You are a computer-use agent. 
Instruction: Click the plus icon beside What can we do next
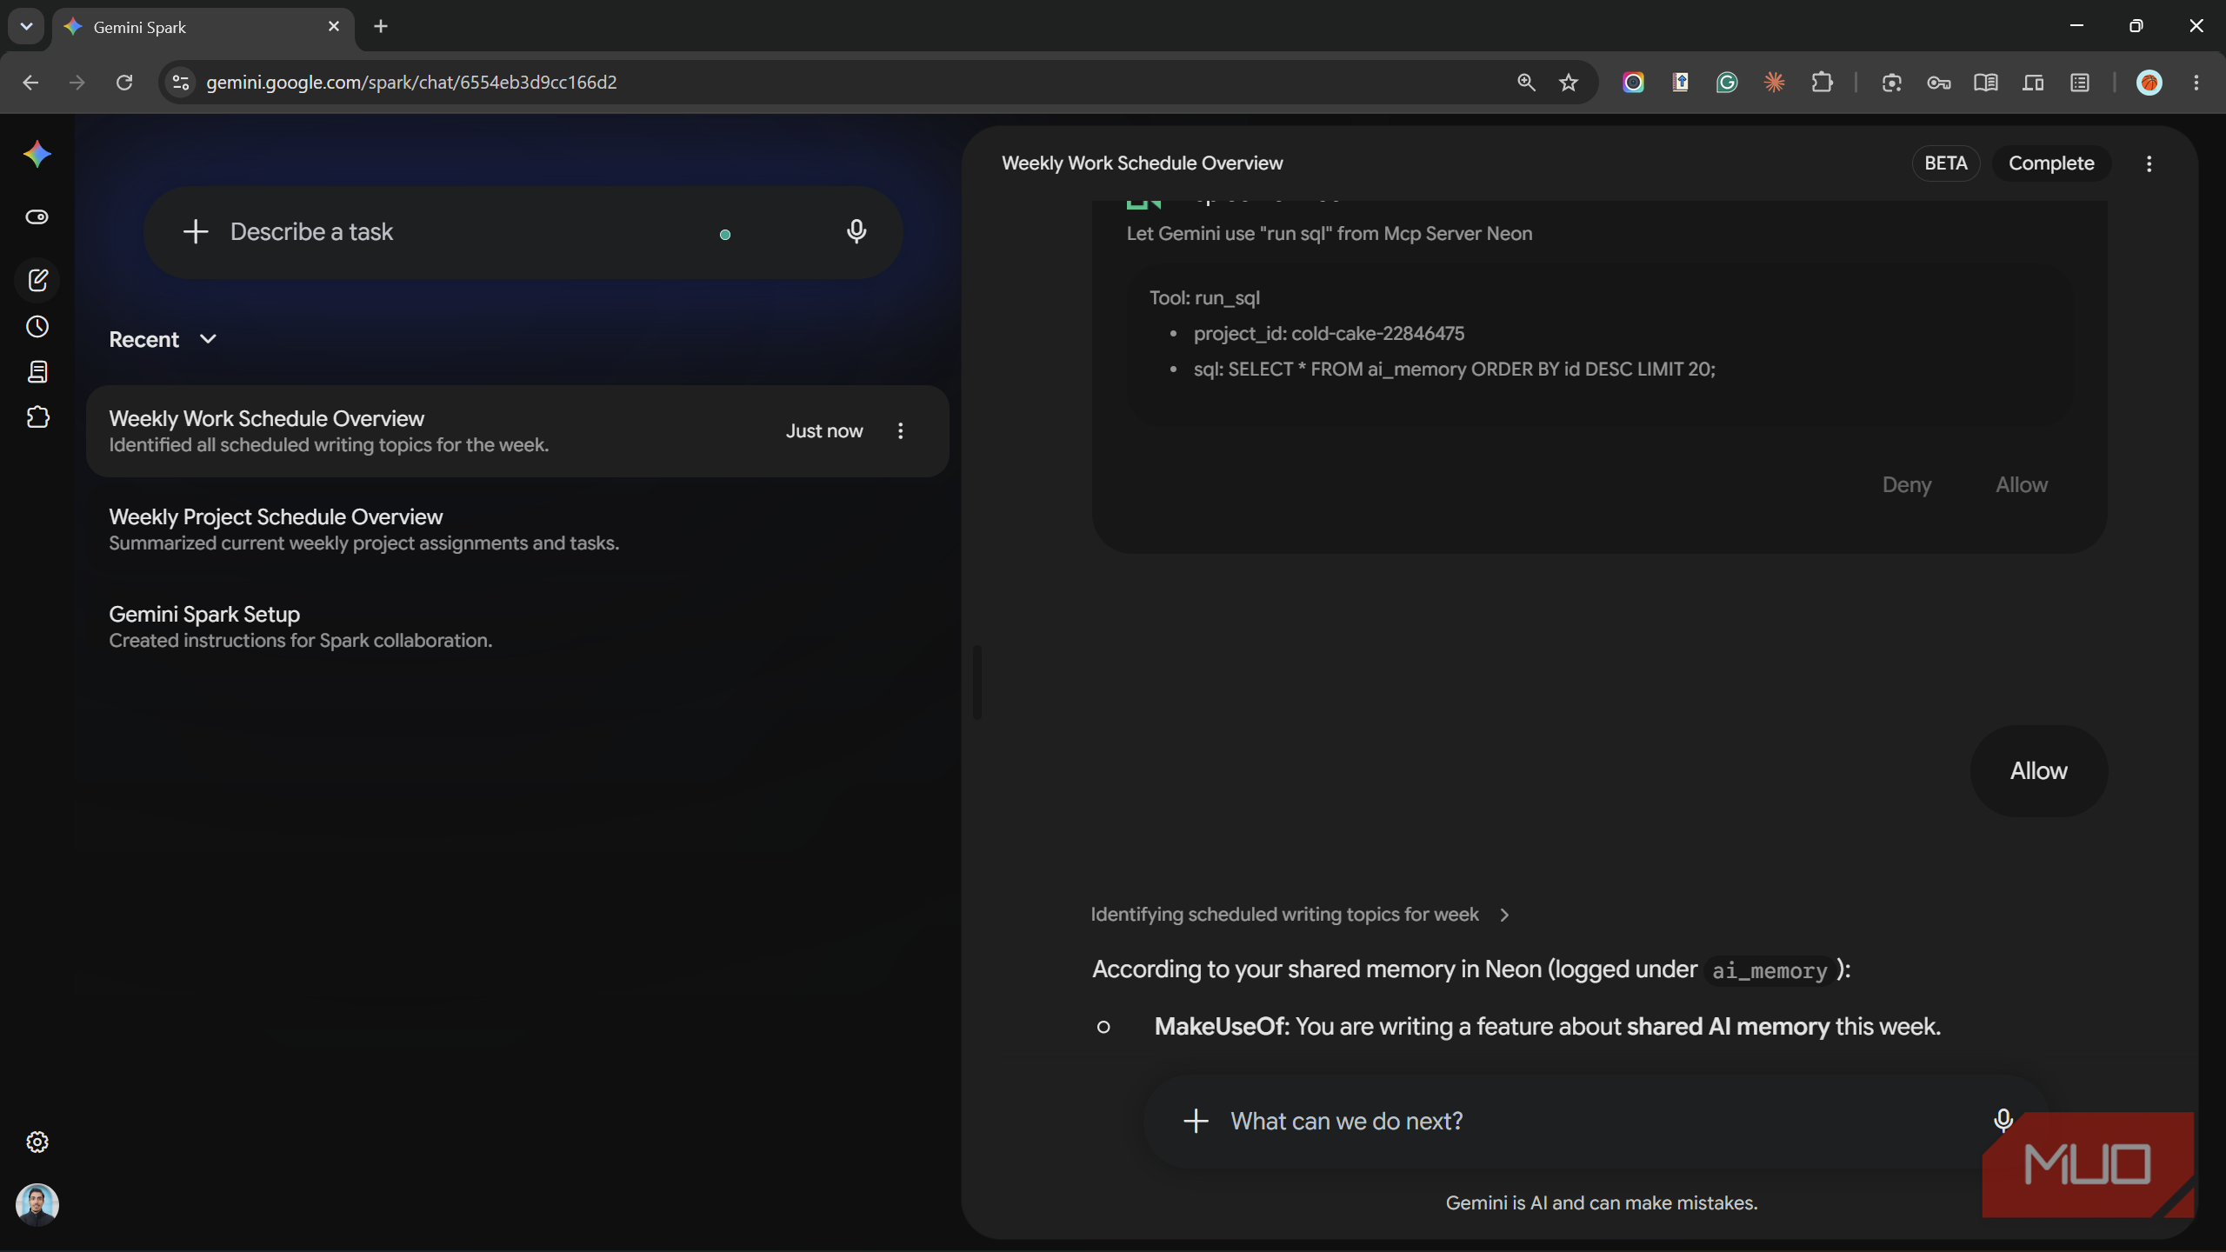pyautogui.click(x=1196, y=1122)
